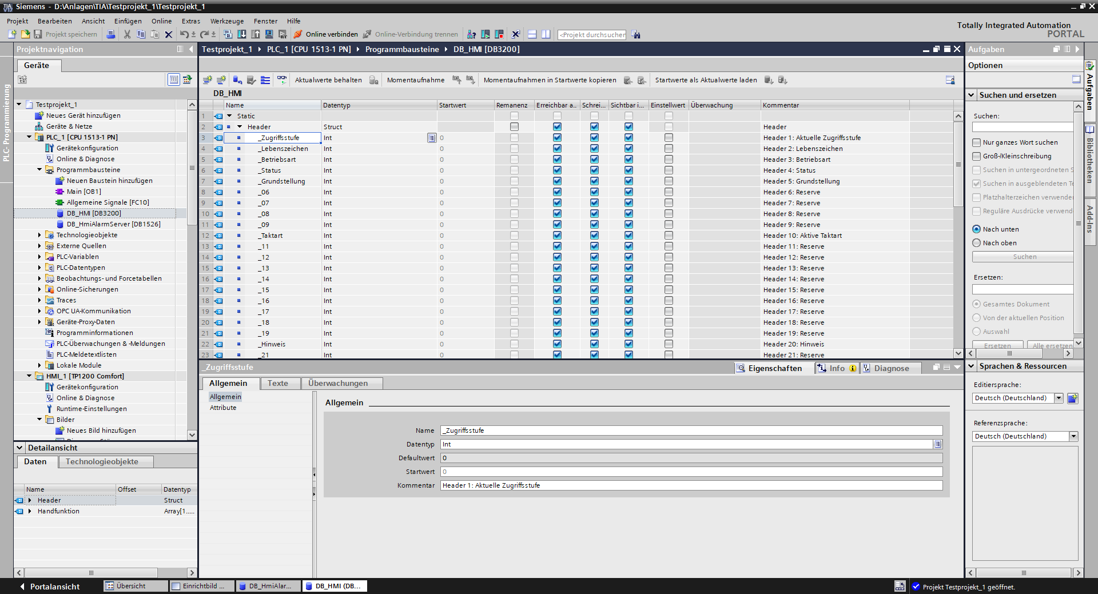Click the new project icon in main toolbar

[12, 34]
